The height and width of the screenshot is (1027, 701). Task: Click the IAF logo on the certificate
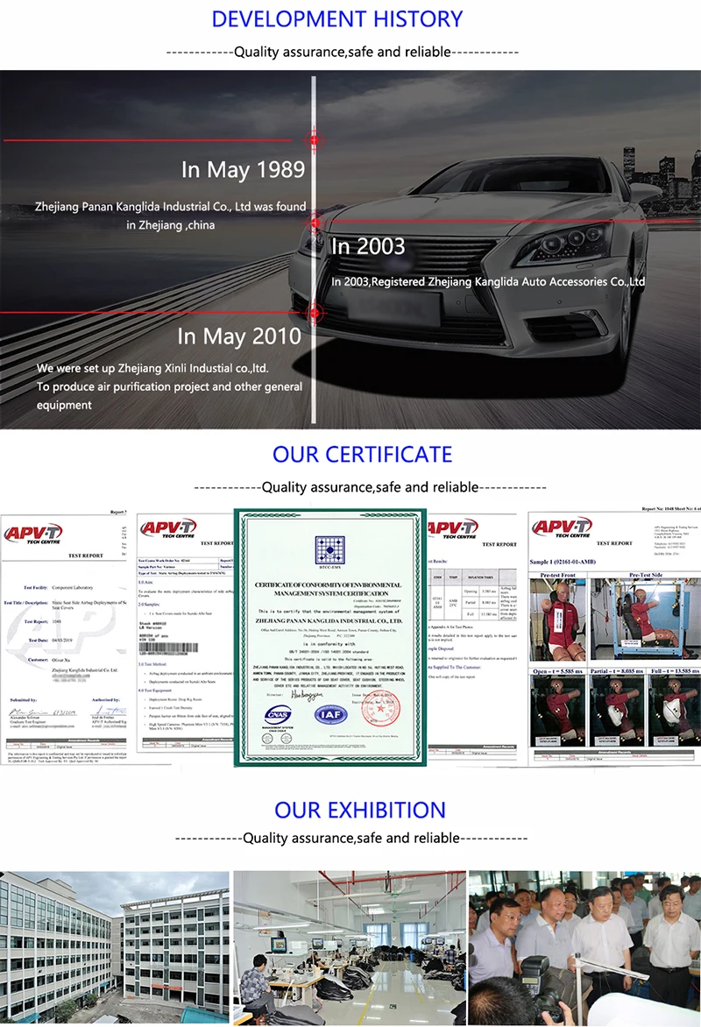(x=330, y=714)
